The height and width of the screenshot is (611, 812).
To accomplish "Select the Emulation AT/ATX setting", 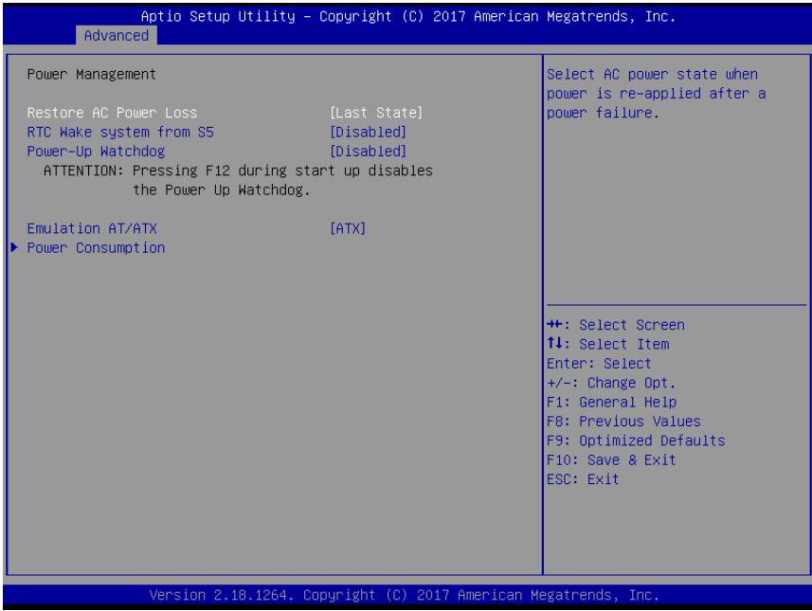I will coord(92,228).
